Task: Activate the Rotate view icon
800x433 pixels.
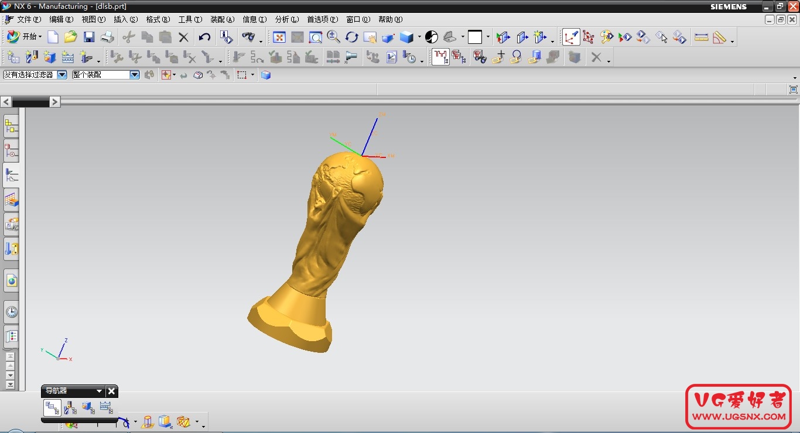Action: click(x=351, y=37)
